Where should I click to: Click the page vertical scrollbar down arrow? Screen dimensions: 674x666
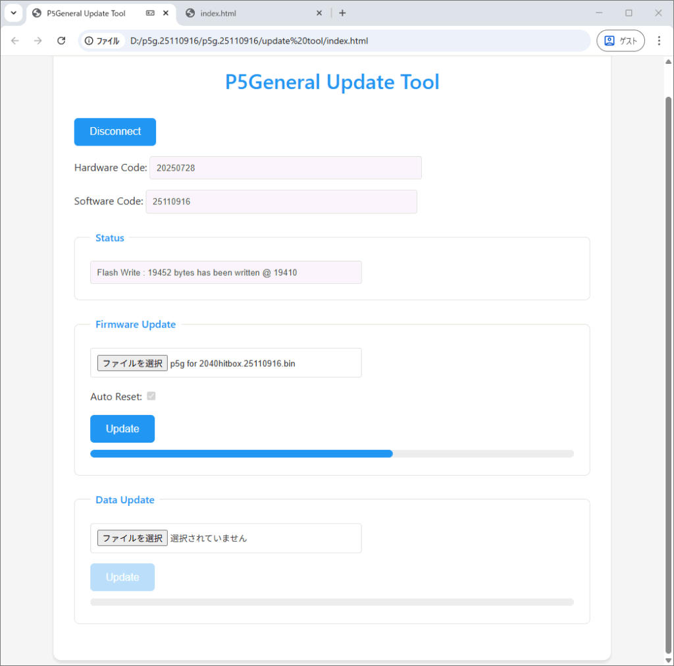(x=669, y=660)
